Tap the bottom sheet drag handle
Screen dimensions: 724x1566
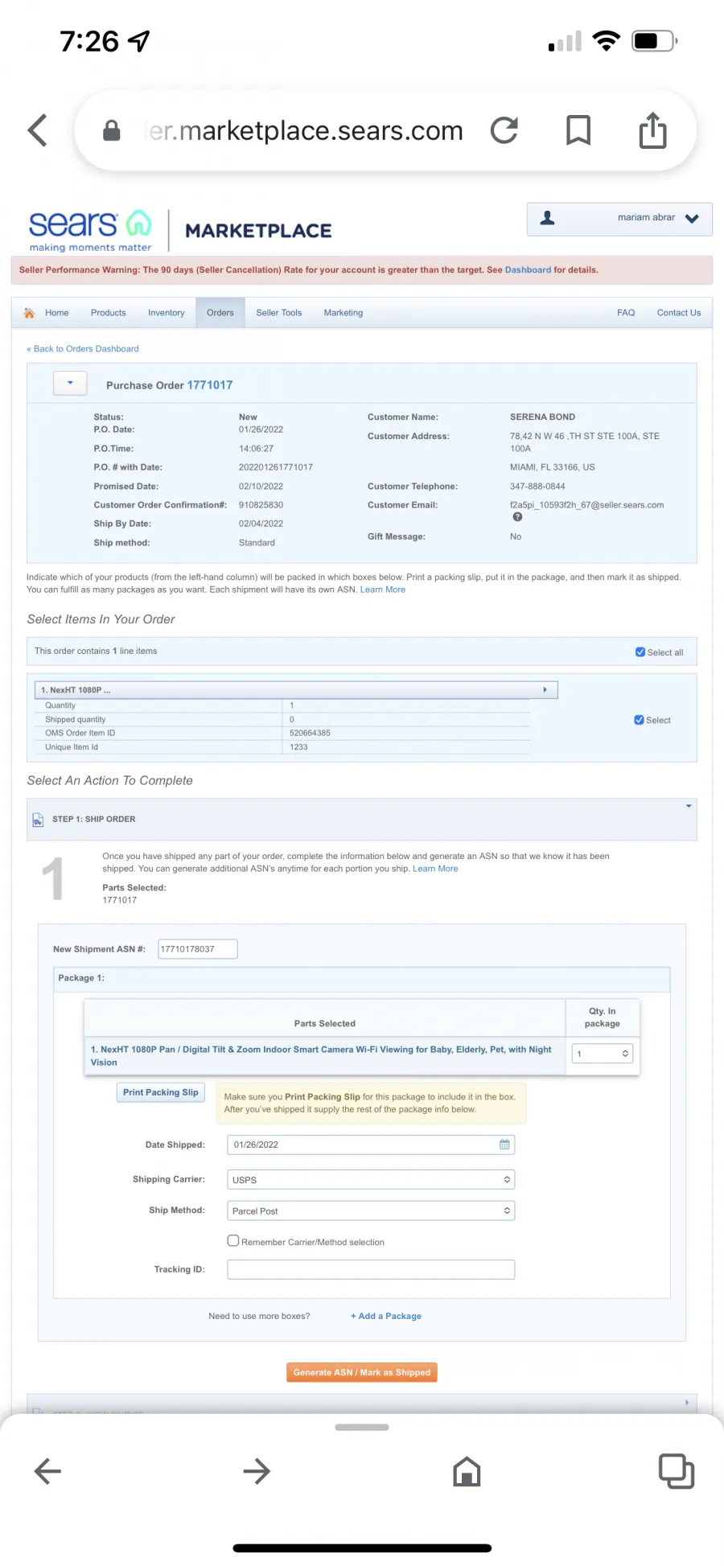coord(362,1427)
